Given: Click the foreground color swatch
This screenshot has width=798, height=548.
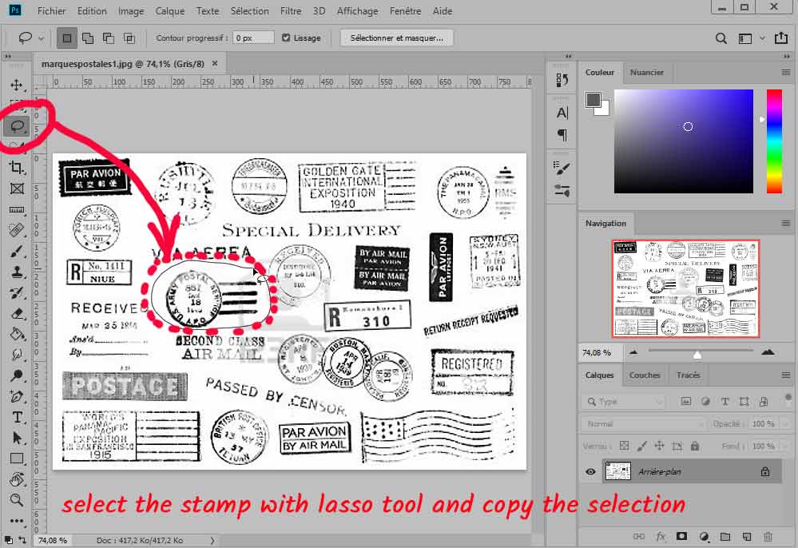Looking at the screenshot, I should [593, 99].
